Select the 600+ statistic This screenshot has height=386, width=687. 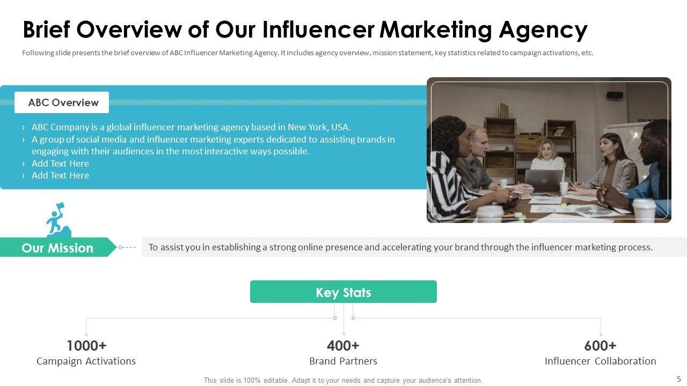point(600,345)
